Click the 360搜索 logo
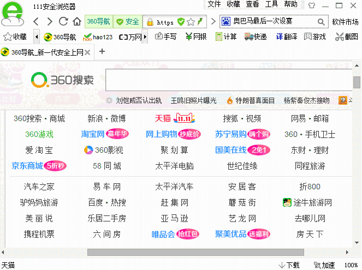This screenshot has height=270, width=362. 62,80
